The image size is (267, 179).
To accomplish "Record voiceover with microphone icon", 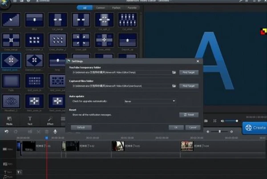I will (55, 131).
